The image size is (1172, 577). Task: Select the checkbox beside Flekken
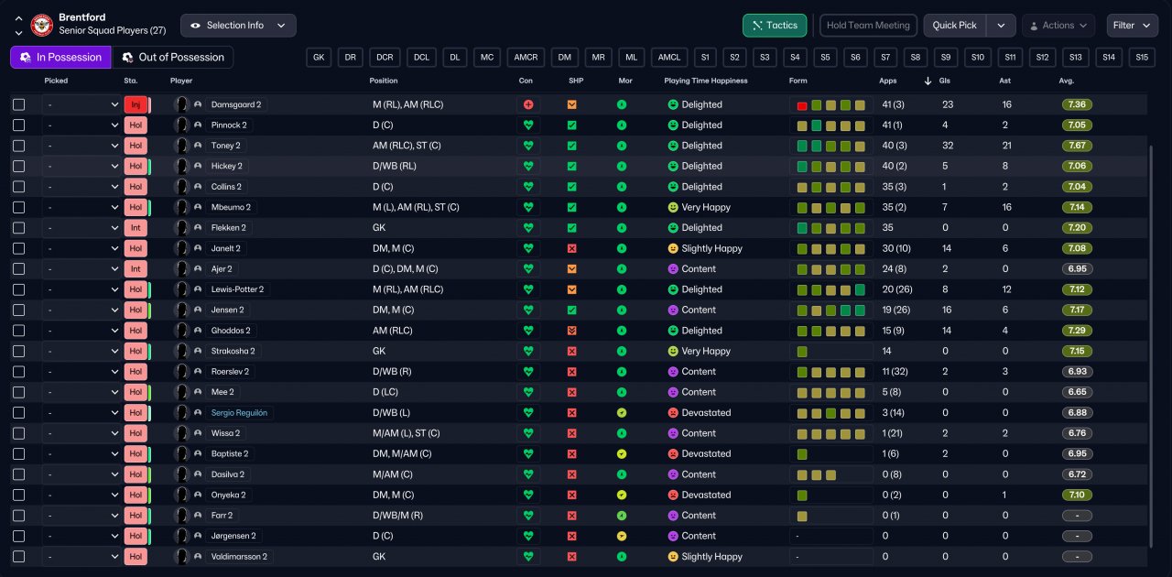19,228
